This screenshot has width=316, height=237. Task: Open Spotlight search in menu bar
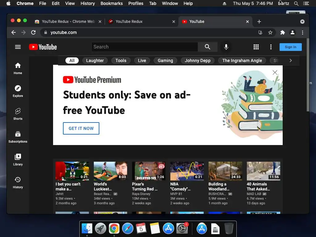pos(296,3)
